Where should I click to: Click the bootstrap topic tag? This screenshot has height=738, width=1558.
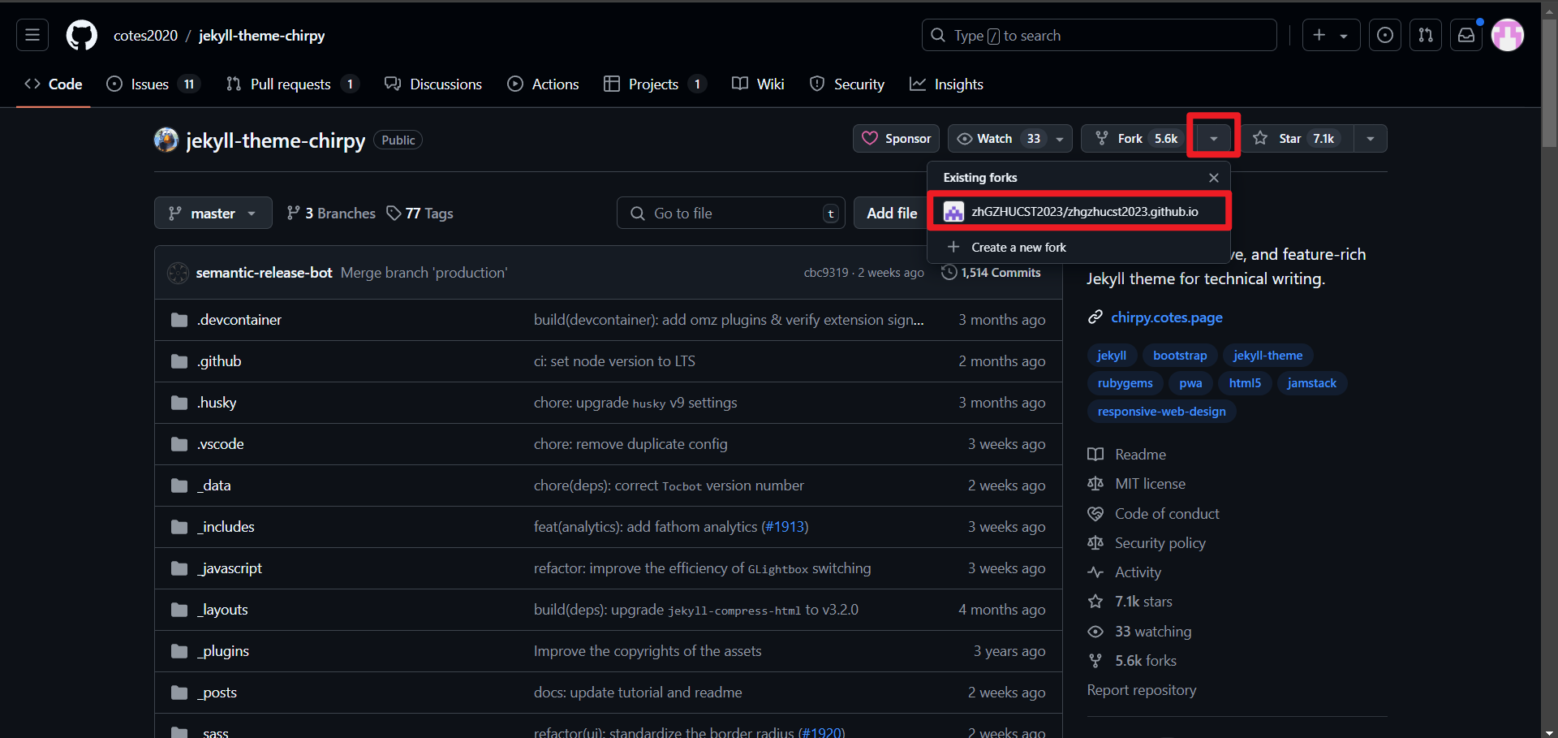[1180, 356]
